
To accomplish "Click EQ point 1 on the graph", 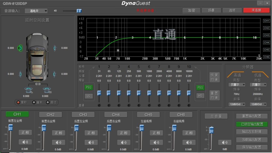I will 97,38.
